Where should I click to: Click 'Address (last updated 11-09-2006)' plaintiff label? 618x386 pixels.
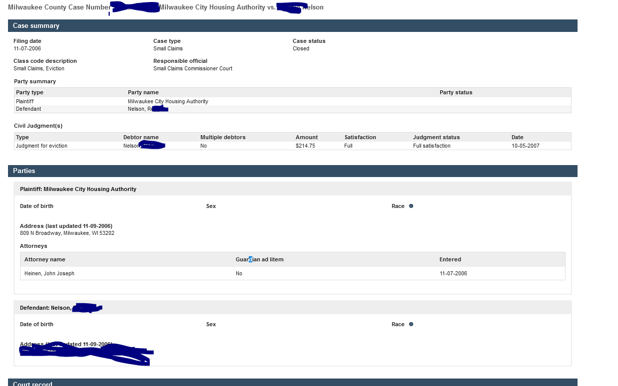pyautogui.click(x=66, y=226)
